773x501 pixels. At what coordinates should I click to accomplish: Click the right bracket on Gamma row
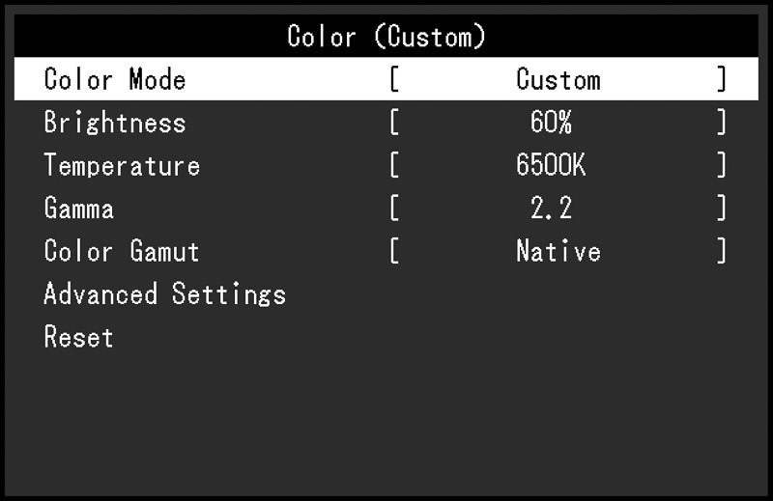click(721, 209)
